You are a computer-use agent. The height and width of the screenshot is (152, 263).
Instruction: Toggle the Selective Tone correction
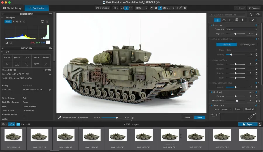click(x=212, y=60)
